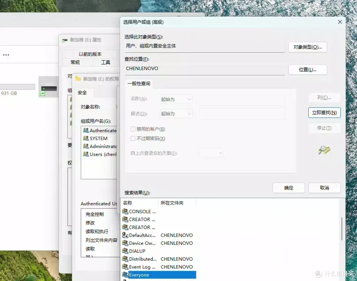
Task: Click 完全控制 permission entry
Action: [95, 214]
